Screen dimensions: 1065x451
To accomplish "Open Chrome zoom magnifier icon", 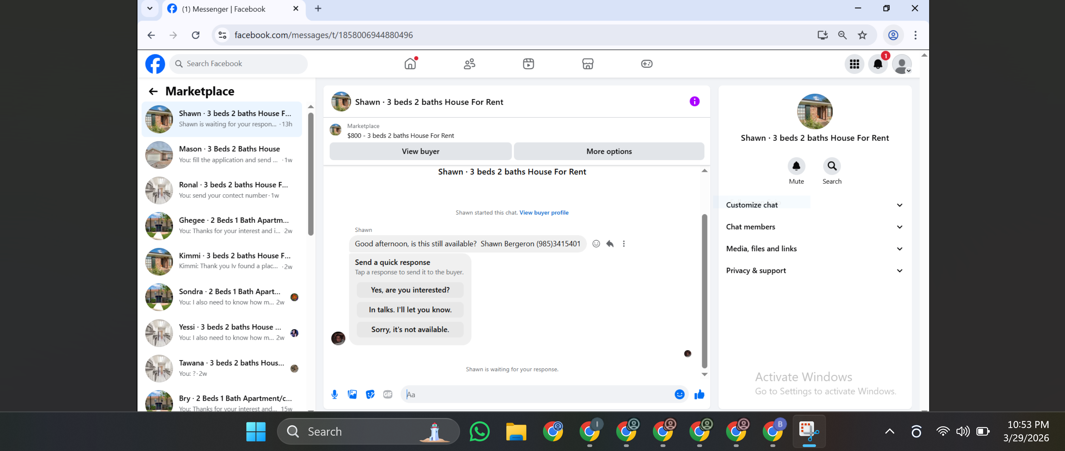I will tap(842, 35).
